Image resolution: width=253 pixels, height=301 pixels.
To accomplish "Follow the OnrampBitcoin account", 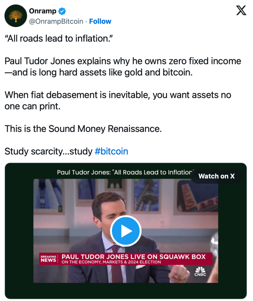I will click(100, 21).
